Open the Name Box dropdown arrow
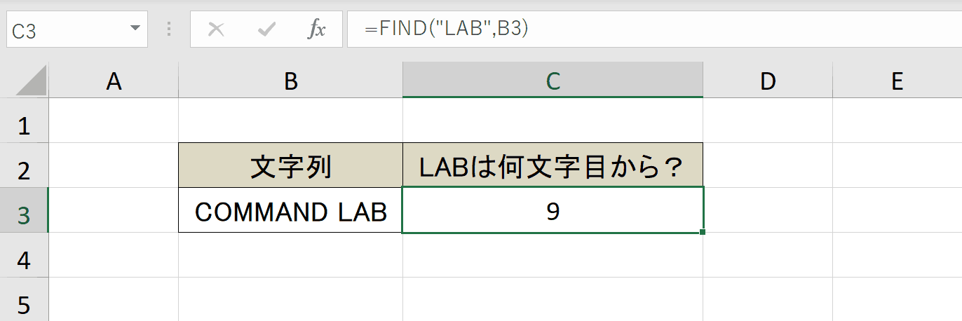The width and height of the screenshot is (962, 321). 135,29
